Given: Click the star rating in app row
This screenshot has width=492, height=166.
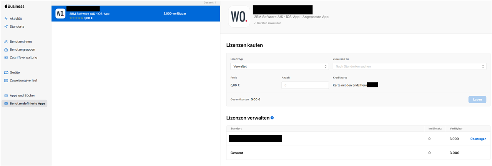Looking at the screenshot, I should [76, 18].
